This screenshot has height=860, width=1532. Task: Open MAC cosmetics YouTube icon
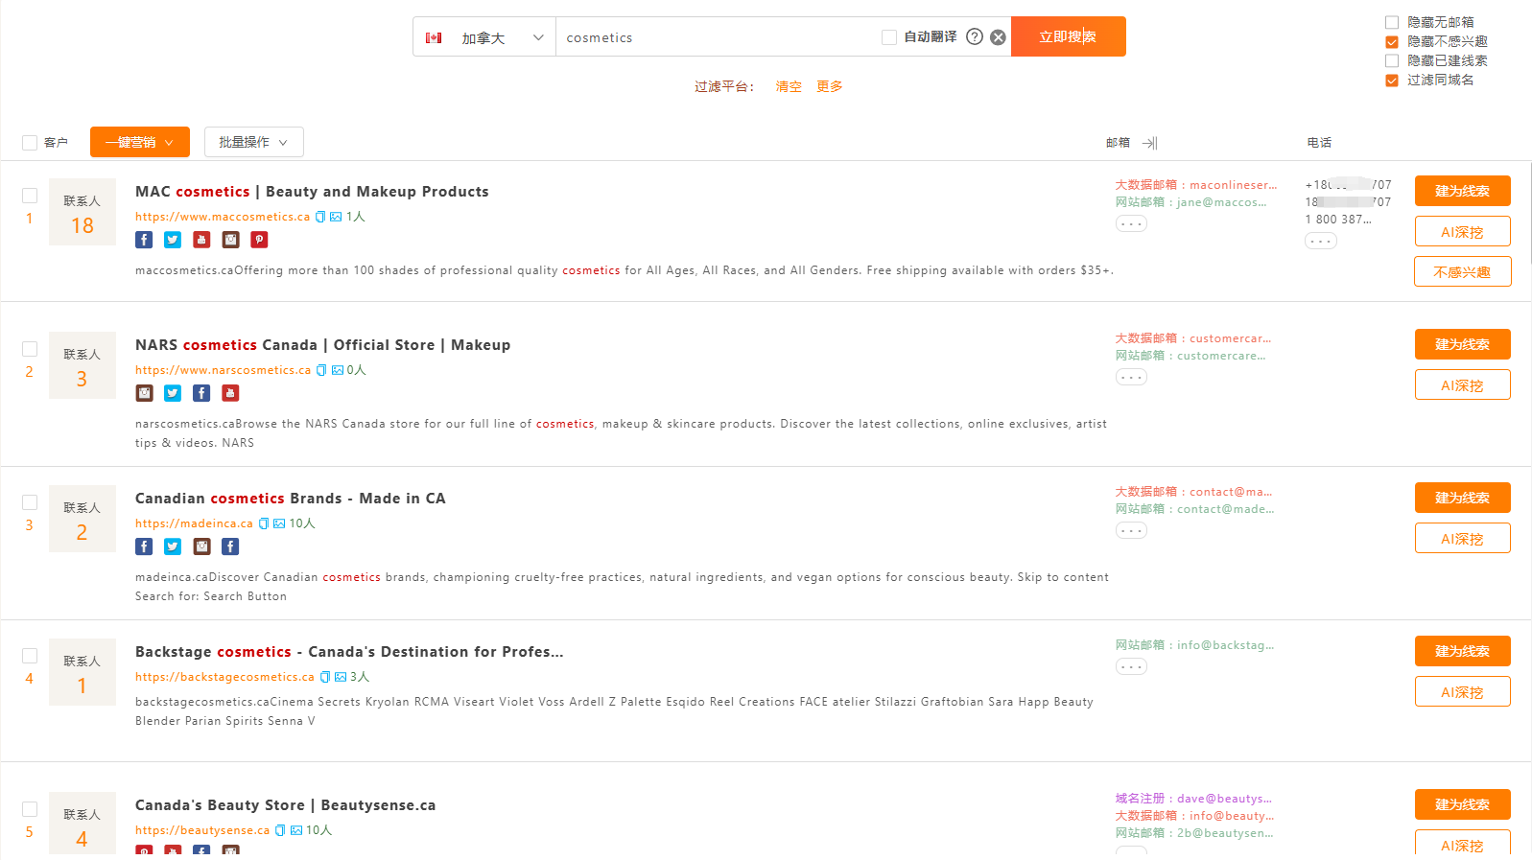(x=201, y=240)
